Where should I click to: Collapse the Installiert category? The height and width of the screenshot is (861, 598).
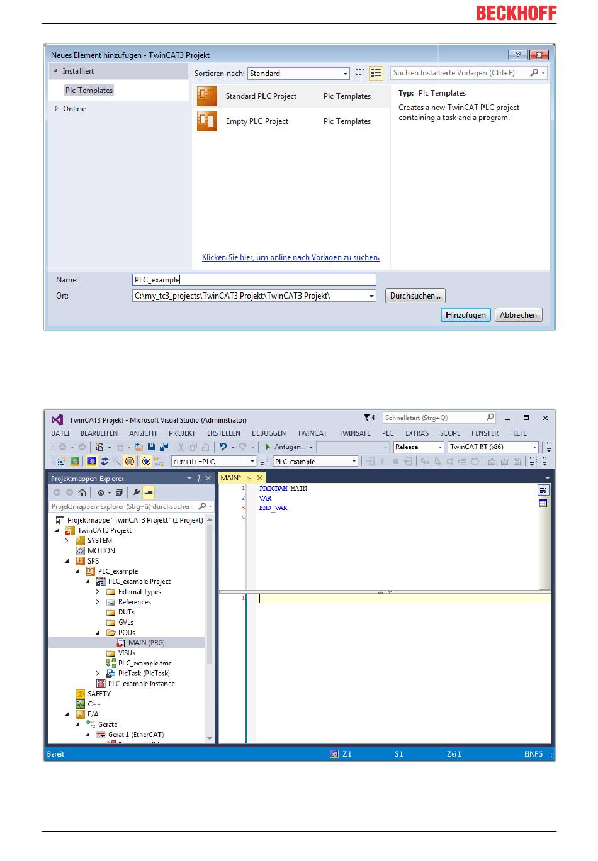tap(55, 71)
